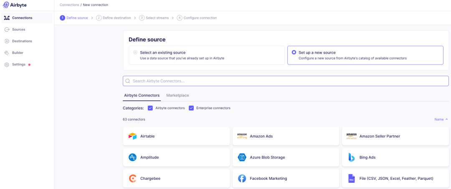The width and height of the screenshot is (451, 189).
Task: Choose the Bing Ads connector card
Action: [395, 157]
